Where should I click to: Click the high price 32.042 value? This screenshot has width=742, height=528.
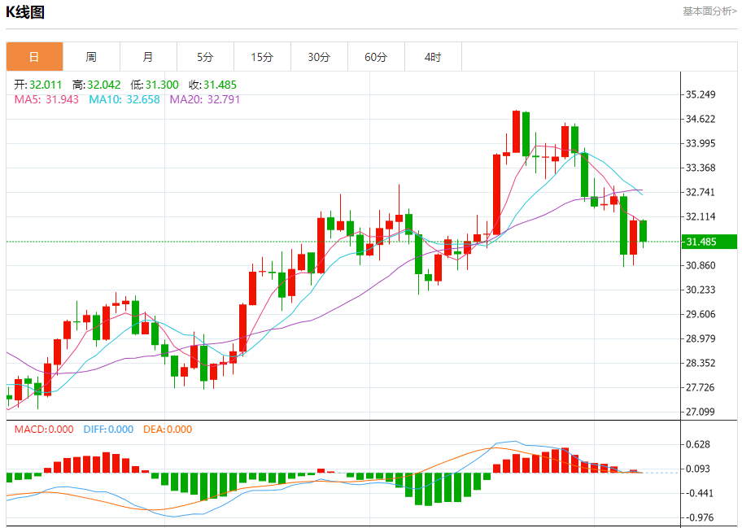[103, 85]
